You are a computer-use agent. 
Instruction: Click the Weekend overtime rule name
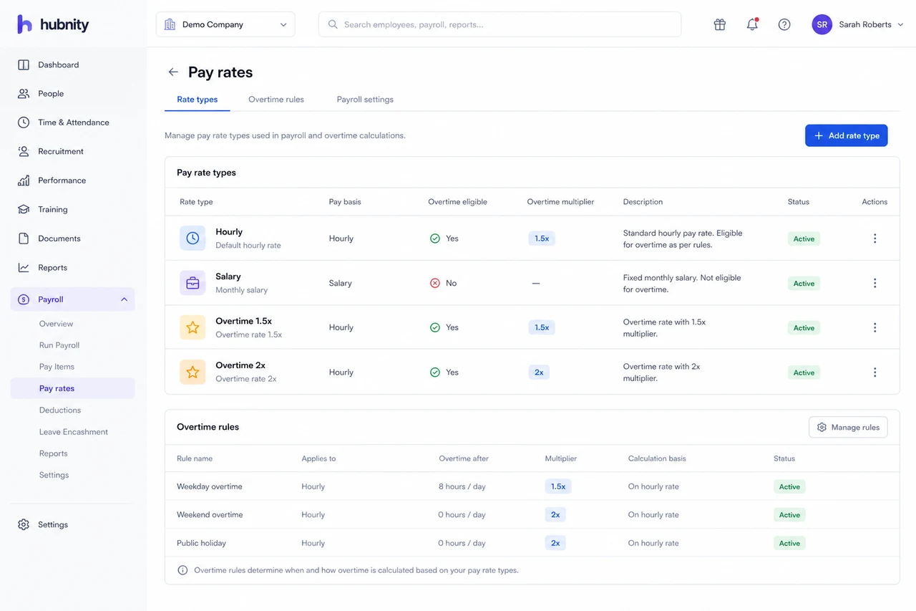coord(210,514)
